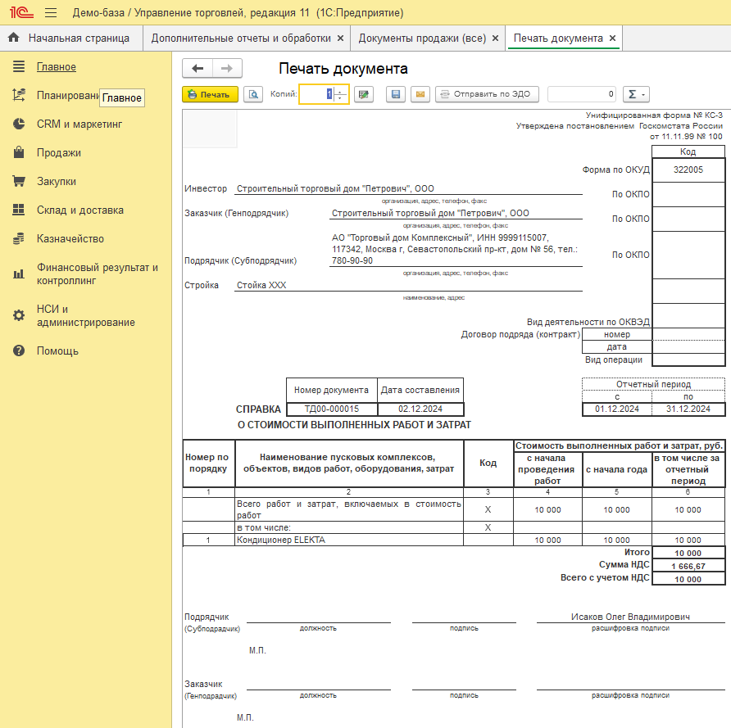Open the Казначейство section
The image size is (731, 728).
[x=70, y=238]
